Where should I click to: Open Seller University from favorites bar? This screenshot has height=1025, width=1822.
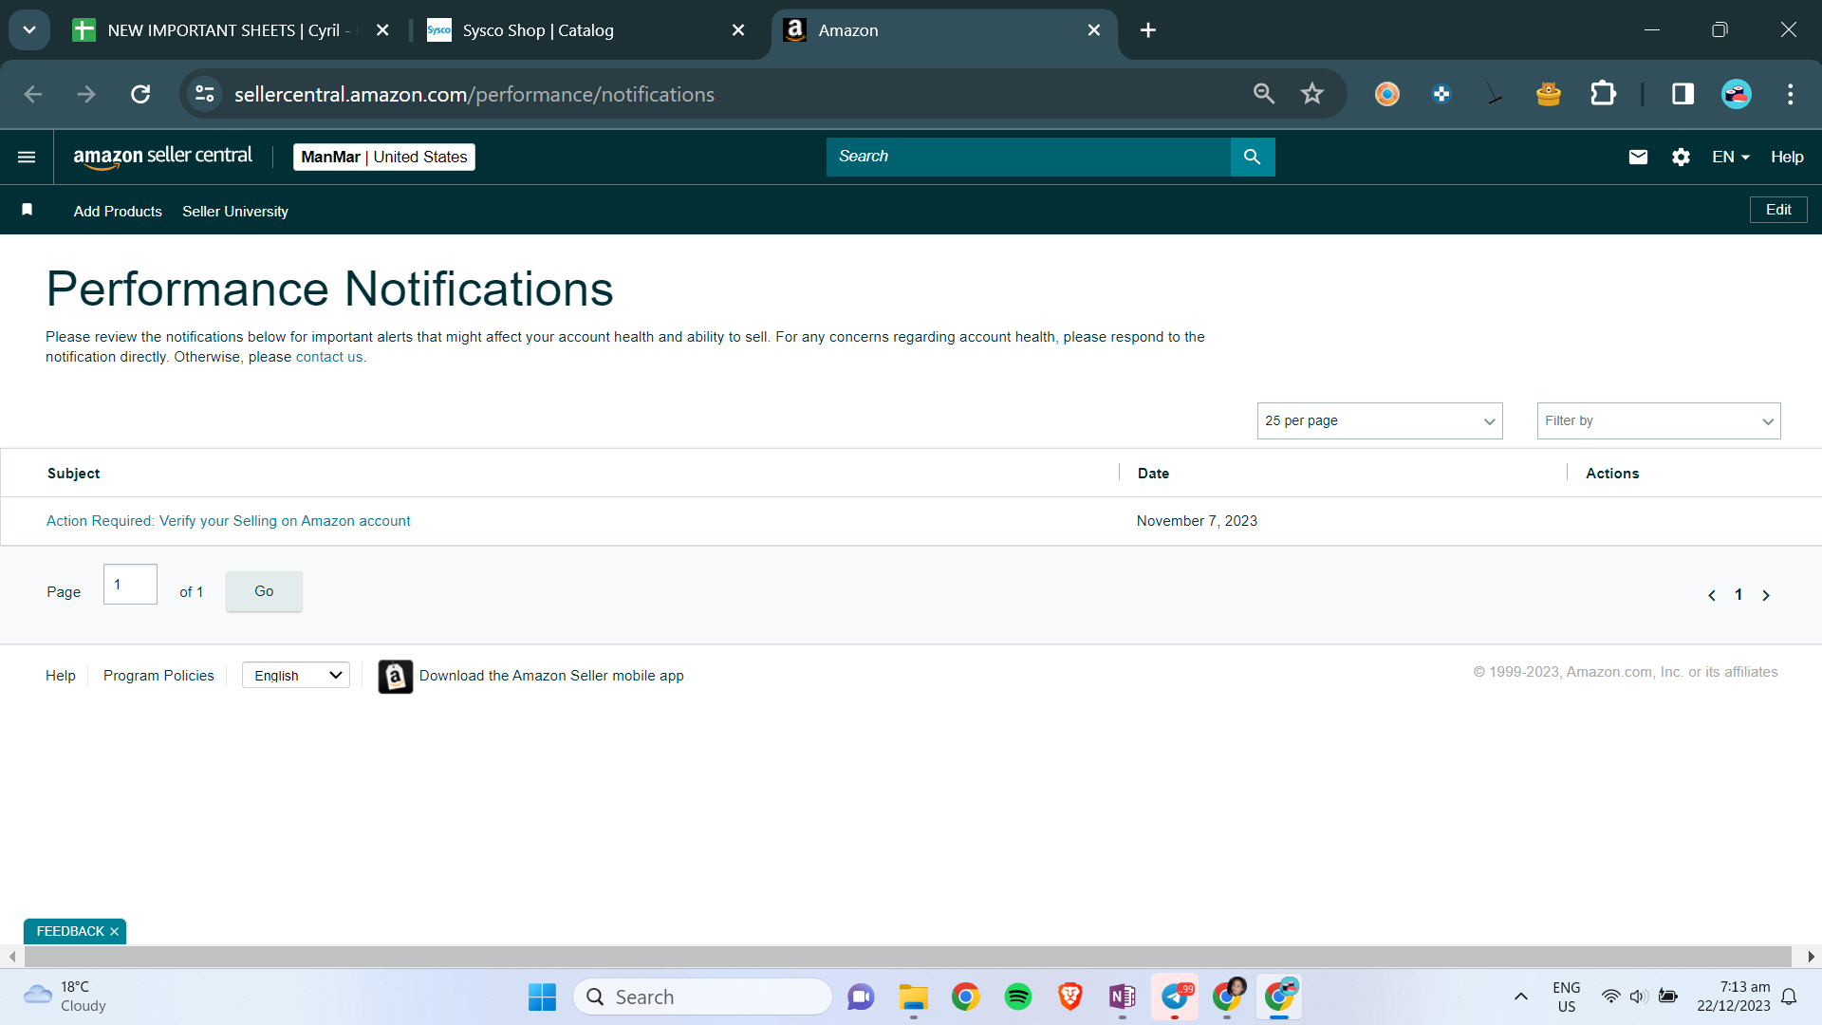pos(235,211)
